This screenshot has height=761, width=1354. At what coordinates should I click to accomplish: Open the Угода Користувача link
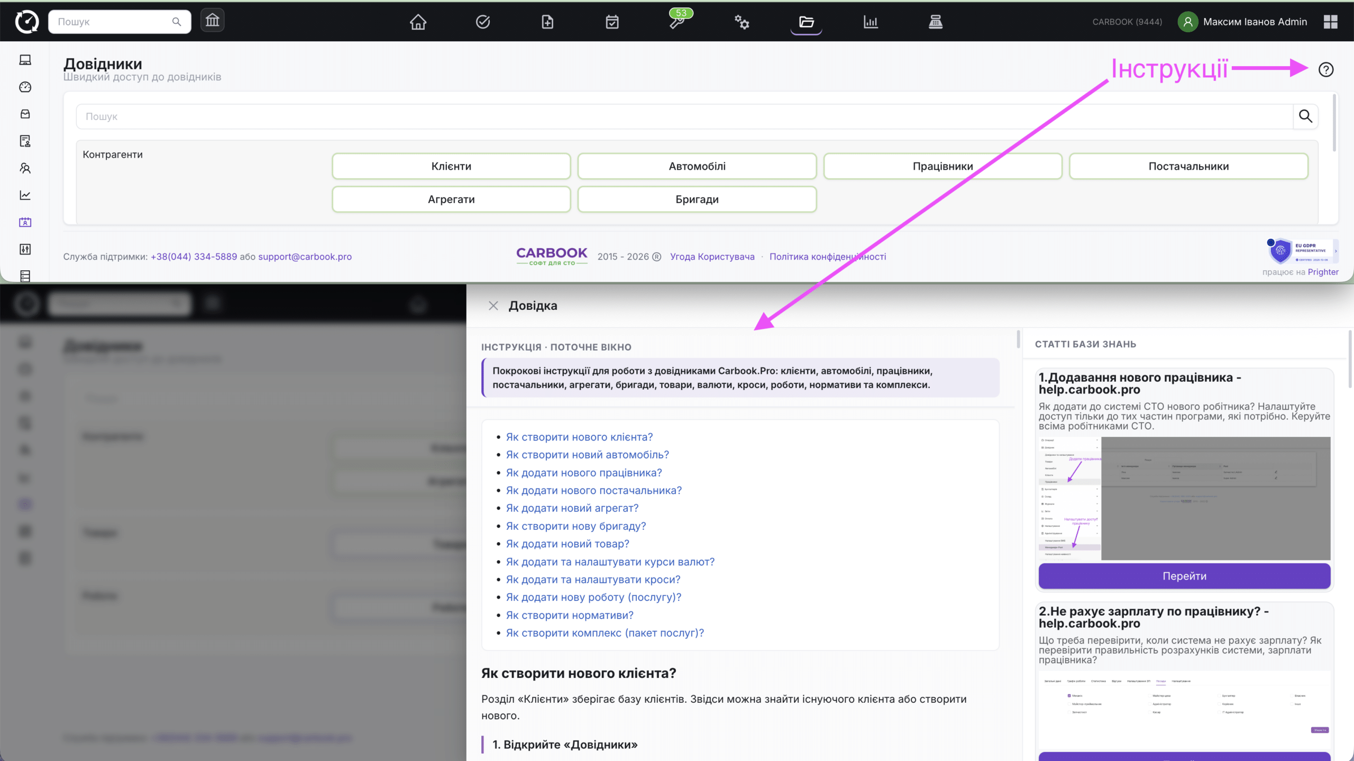pyautogui.click(x=712, y=256)
